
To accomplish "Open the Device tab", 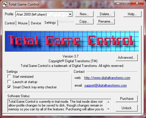I will (x=36, y=23).
